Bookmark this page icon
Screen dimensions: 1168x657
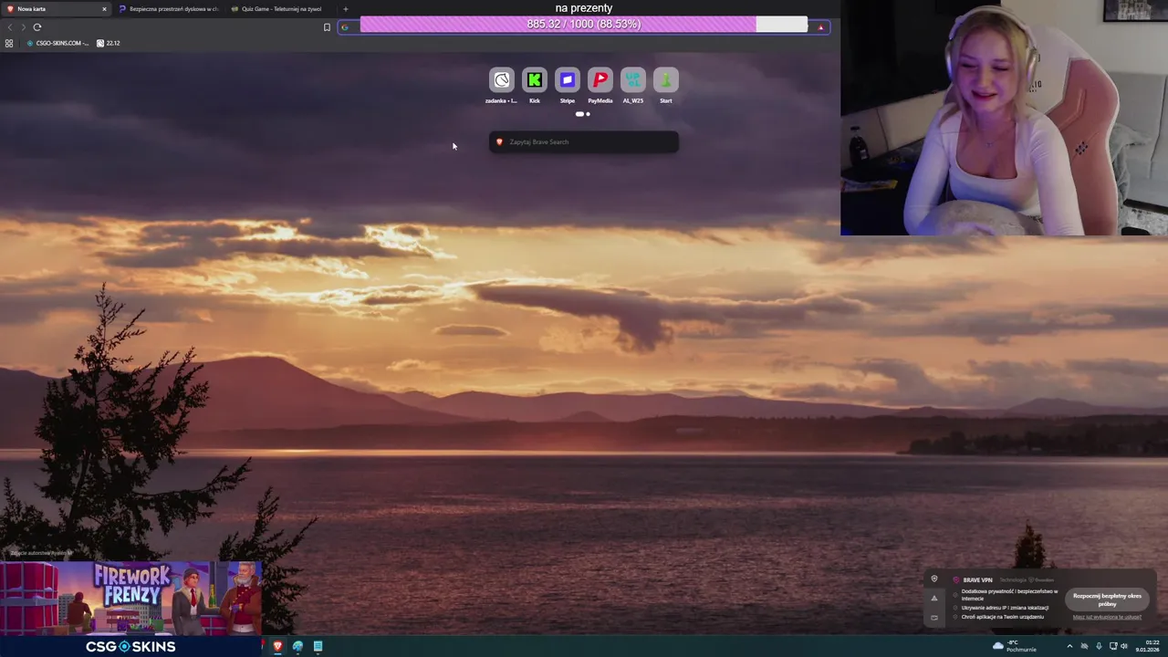(x=327, y=27)
